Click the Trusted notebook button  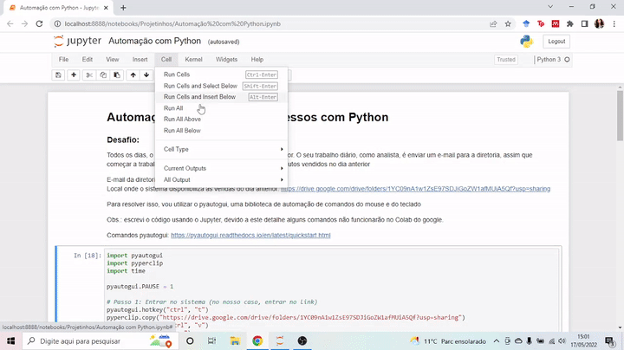click(x=506, y=60)
